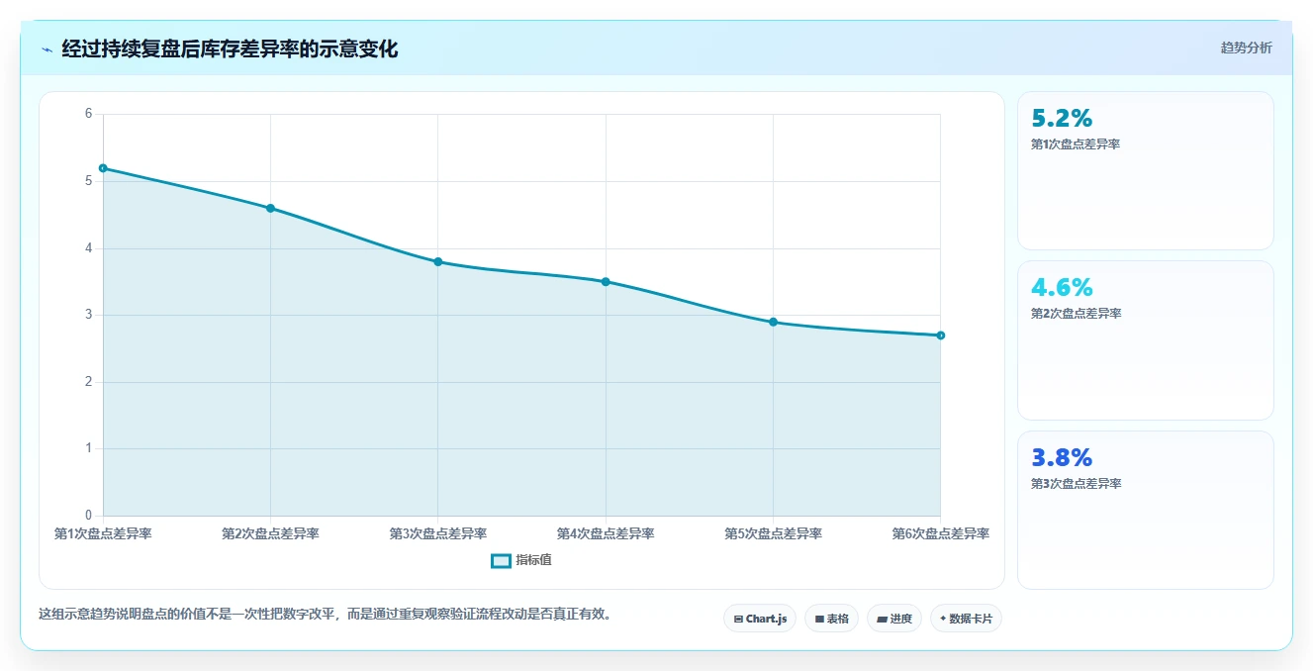Click the chart title 经过持续复盘后库存差异率的示意变化

[230, 48]
